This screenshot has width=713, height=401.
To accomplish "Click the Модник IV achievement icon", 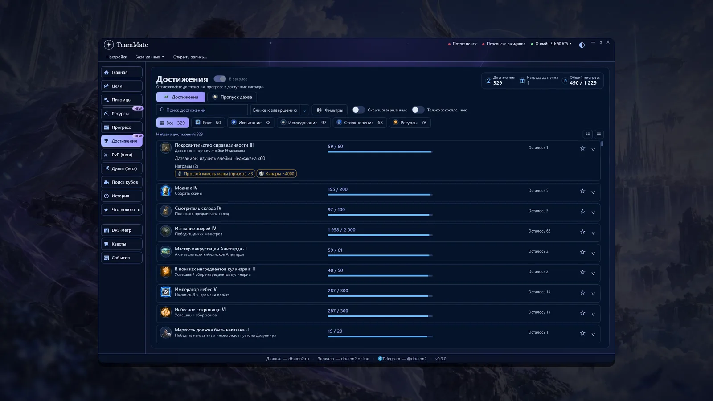I will (166, 191).
